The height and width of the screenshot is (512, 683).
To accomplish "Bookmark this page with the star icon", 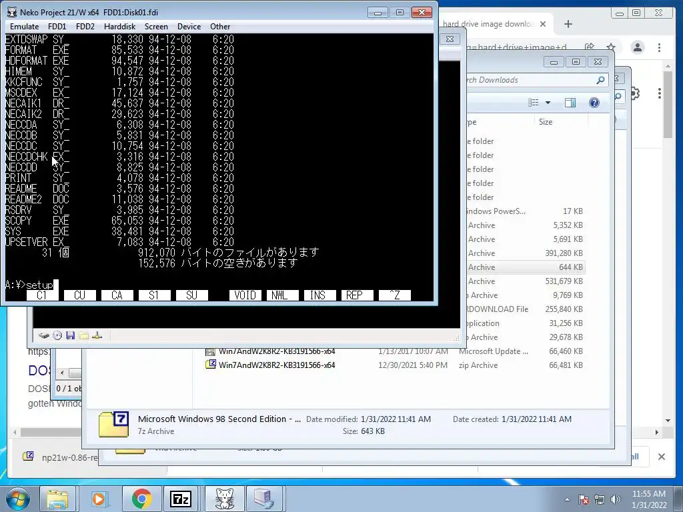I will [x=611, y=47].
